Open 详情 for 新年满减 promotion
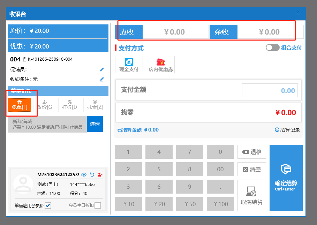The image size is (317, 225). [x=95, y=124]
